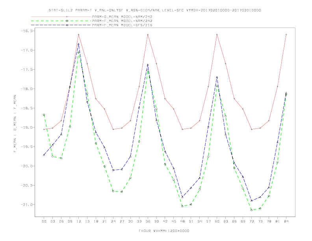Click the chart title beginning STAT=SL1L2 PARAM=T
Viewport: 312px width, 241px height.
154,10
